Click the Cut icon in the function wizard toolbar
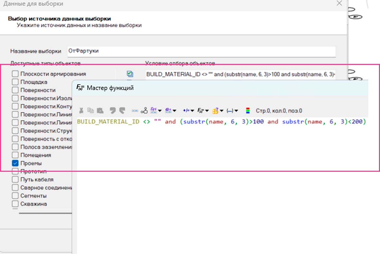The height and width of the screenshot is (254, 380). pyautogui.click(x=81, y=111)
